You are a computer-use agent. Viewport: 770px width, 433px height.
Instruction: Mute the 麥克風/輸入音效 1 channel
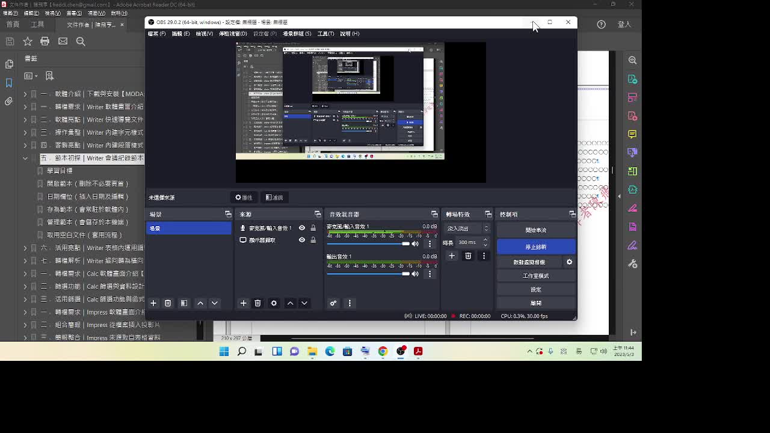click(415, 244)
